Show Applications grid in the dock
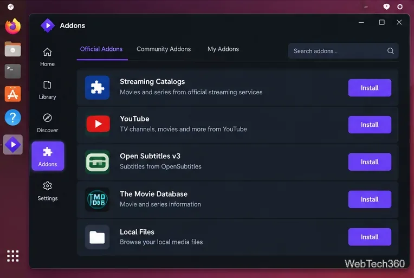The width and height of the screenshot is (414, 278). (x=12, y=256)
